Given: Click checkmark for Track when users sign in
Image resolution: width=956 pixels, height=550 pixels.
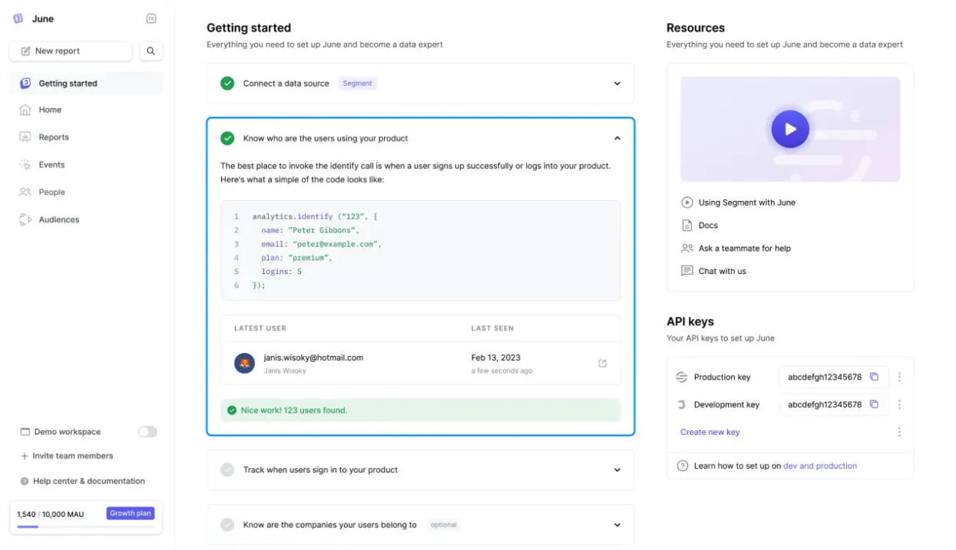Looking at the screenshot, I should point(227,470).
